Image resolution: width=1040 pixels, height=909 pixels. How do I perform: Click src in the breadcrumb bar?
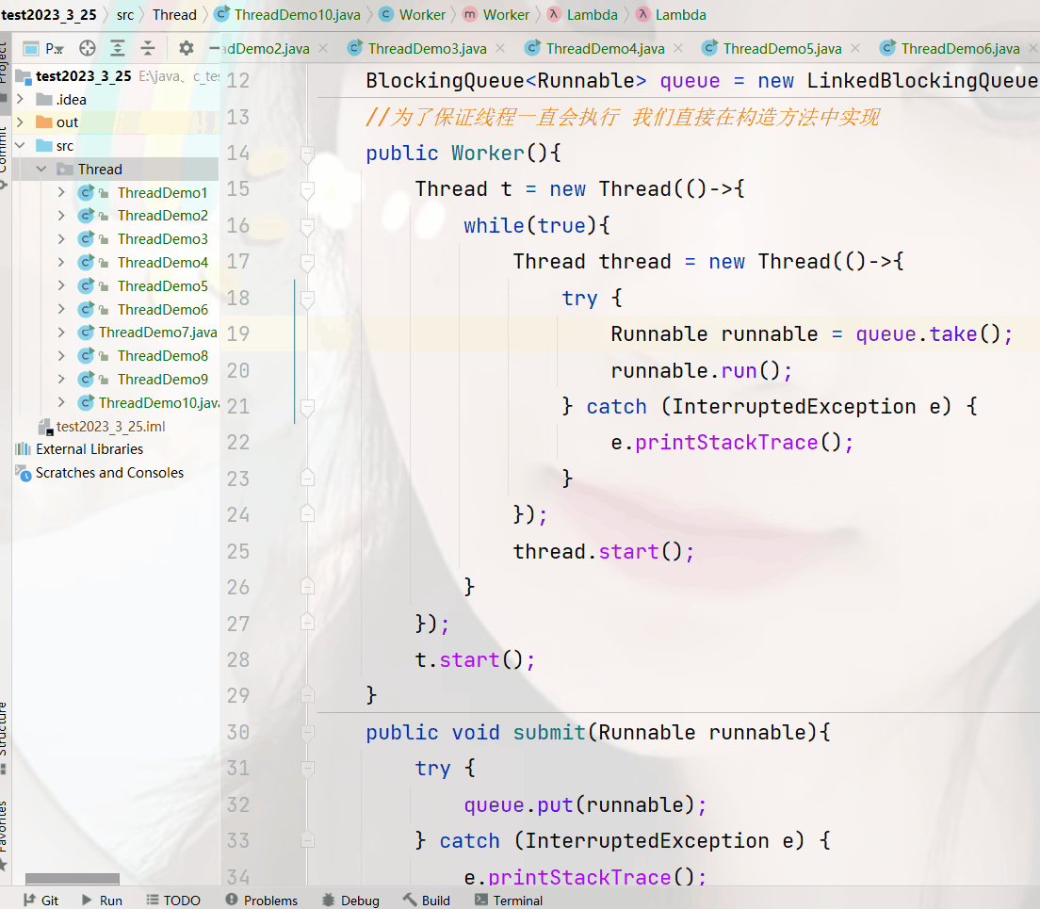(125, 14)
